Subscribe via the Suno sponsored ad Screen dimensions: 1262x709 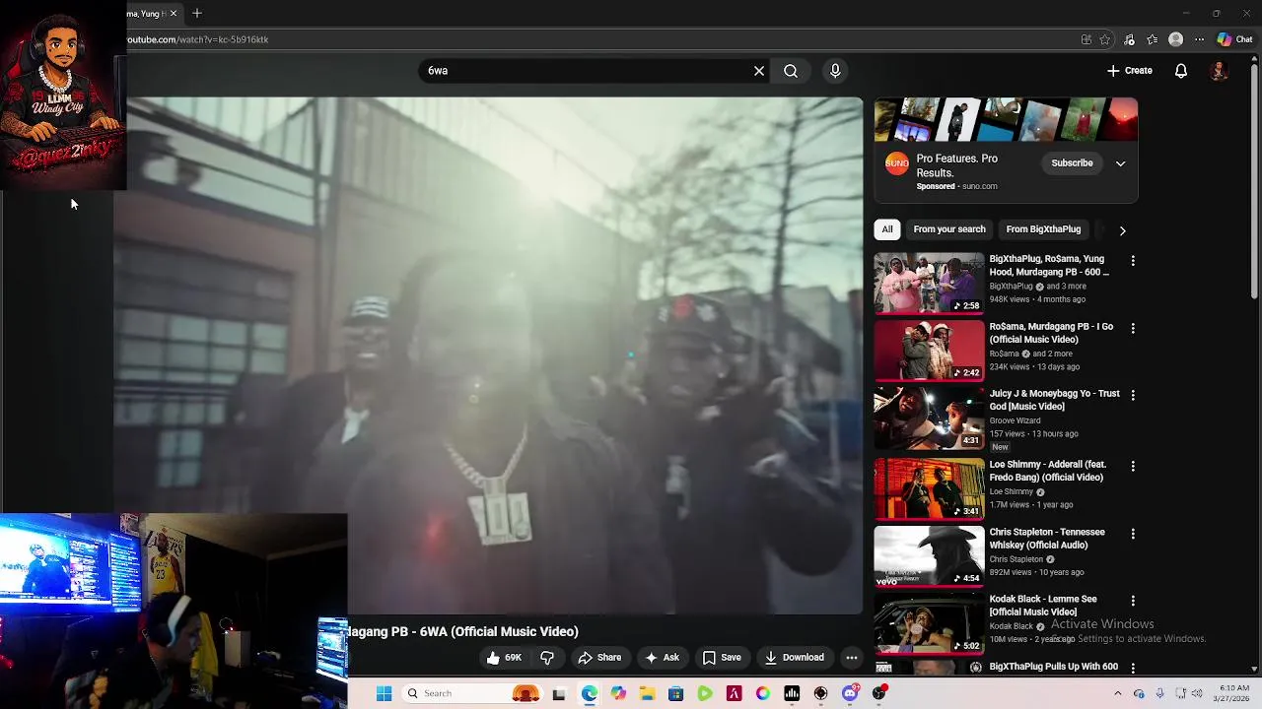click(1072, 163)
